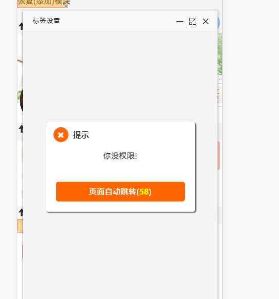This screenshot has width=279, height=299.
Task: Click red text at right edge
Action: click(x=218, y=96)
